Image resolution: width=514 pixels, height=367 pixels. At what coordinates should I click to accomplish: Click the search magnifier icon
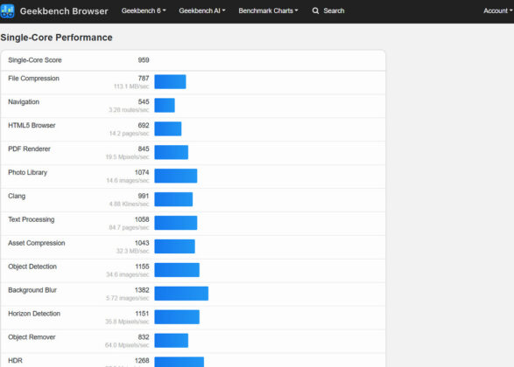(x=315, y=10)
